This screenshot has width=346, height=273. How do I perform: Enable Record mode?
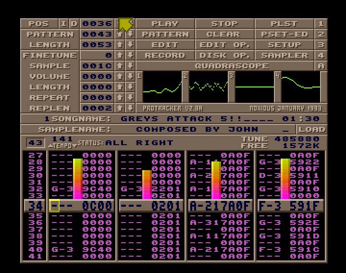(x=165, y=55)
